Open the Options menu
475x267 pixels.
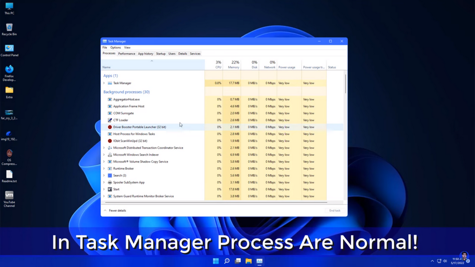(116, 48)
